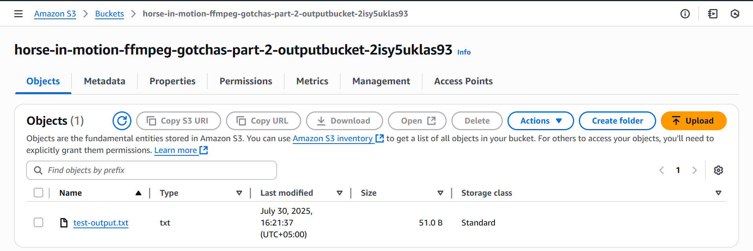
Task: Open the Properties tab
Action: (x=173, y=81)
